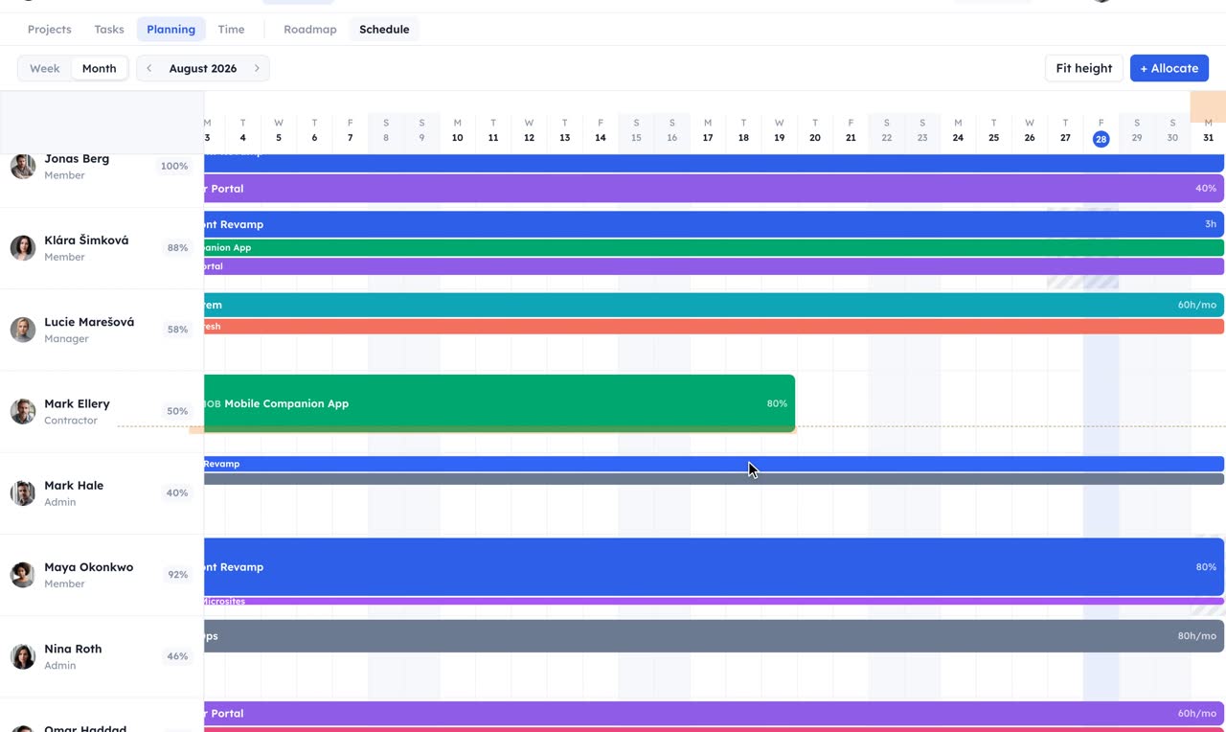Open the August 2026 date picker

click(x=203, y=68)
